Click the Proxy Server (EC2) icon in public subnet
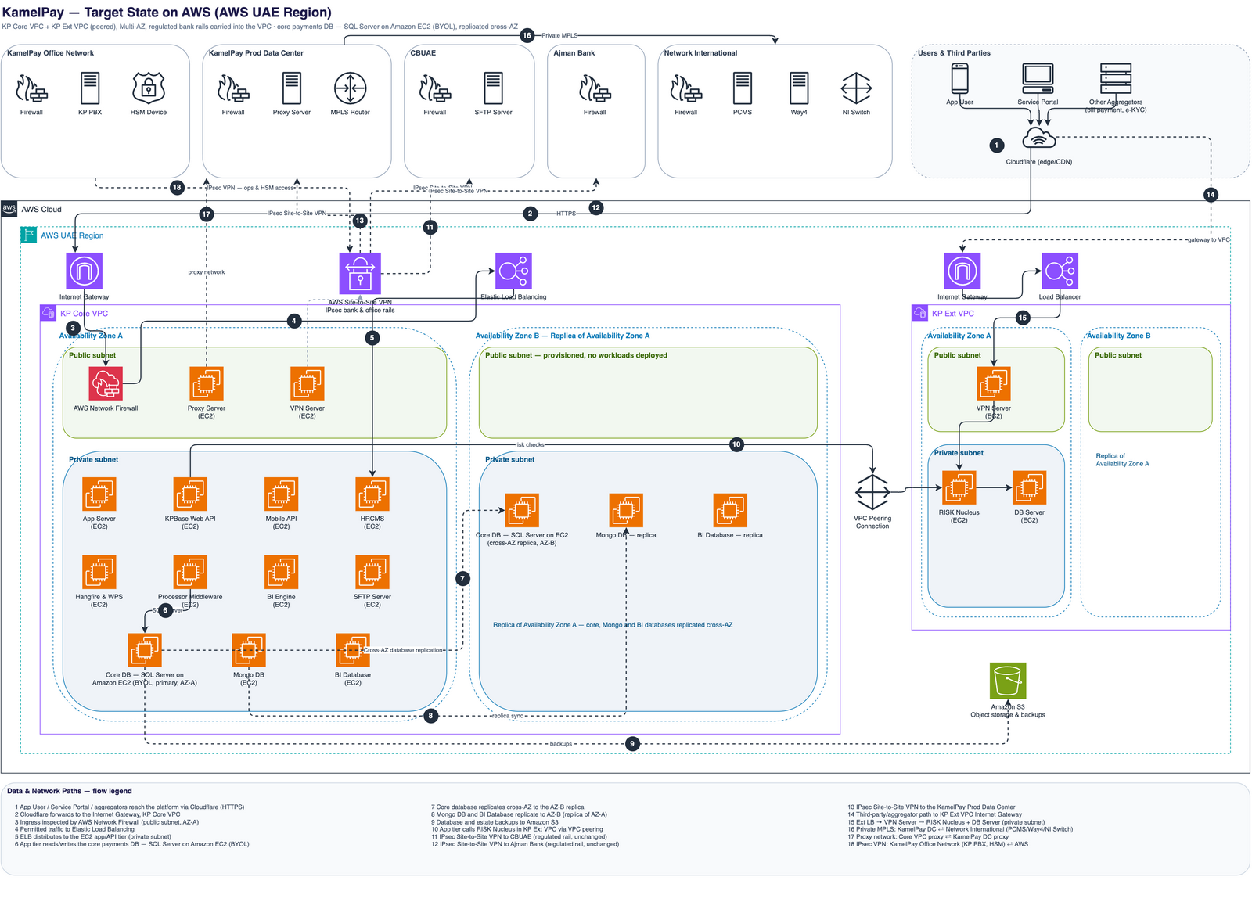The height and width of the screenshot is (902, 1252). [207, 383]
